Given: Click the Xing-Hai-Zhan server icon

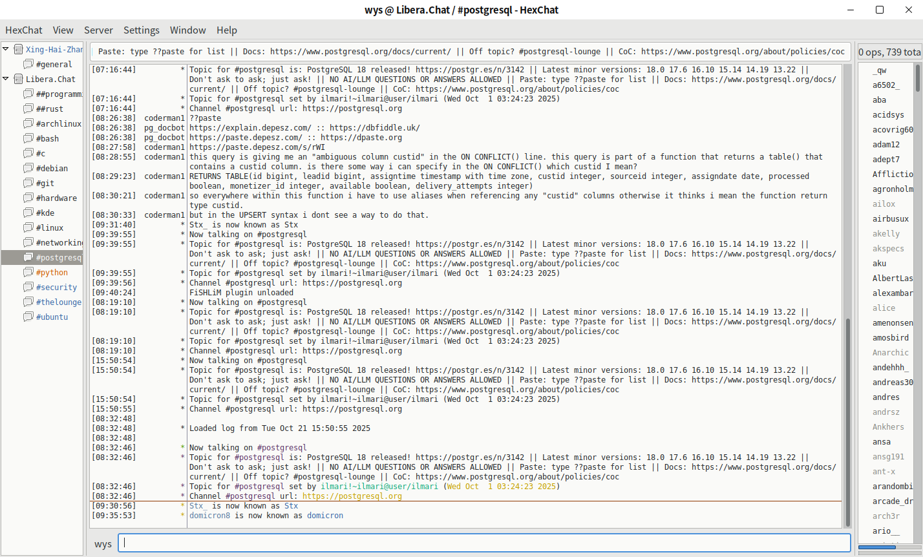Looking at the screenshot, I should 18,49.
